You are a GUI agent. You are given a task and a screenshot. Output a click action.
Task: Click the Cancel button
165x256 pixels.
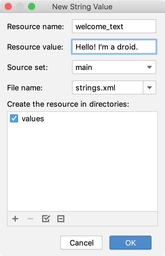[81, 243]
